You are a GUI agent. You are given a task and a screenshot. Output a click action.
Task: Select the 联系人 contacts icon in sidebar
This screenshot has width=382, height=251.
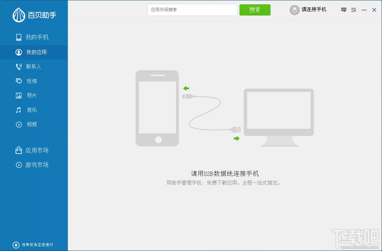click(x=18, y=66)
